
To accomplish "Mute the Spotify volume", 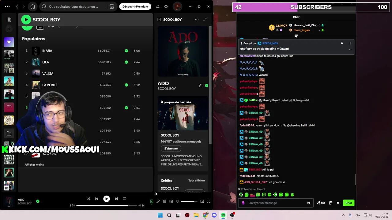I will click(178, 201).
